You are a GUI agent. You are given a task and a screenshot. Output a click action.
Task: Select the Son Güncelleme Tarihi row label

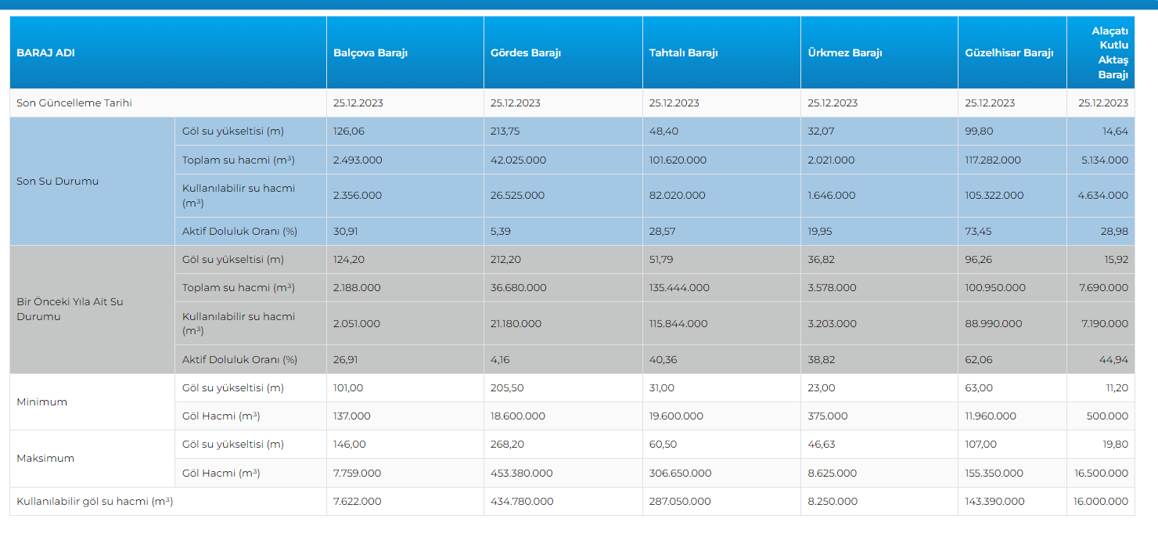pyautogui.click(x=74, y=103)
